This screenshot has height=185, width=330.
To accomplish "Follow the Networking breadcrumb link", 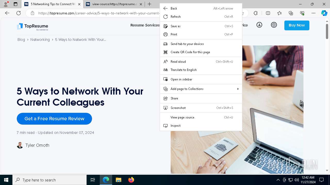I will (x=40, y=40).
